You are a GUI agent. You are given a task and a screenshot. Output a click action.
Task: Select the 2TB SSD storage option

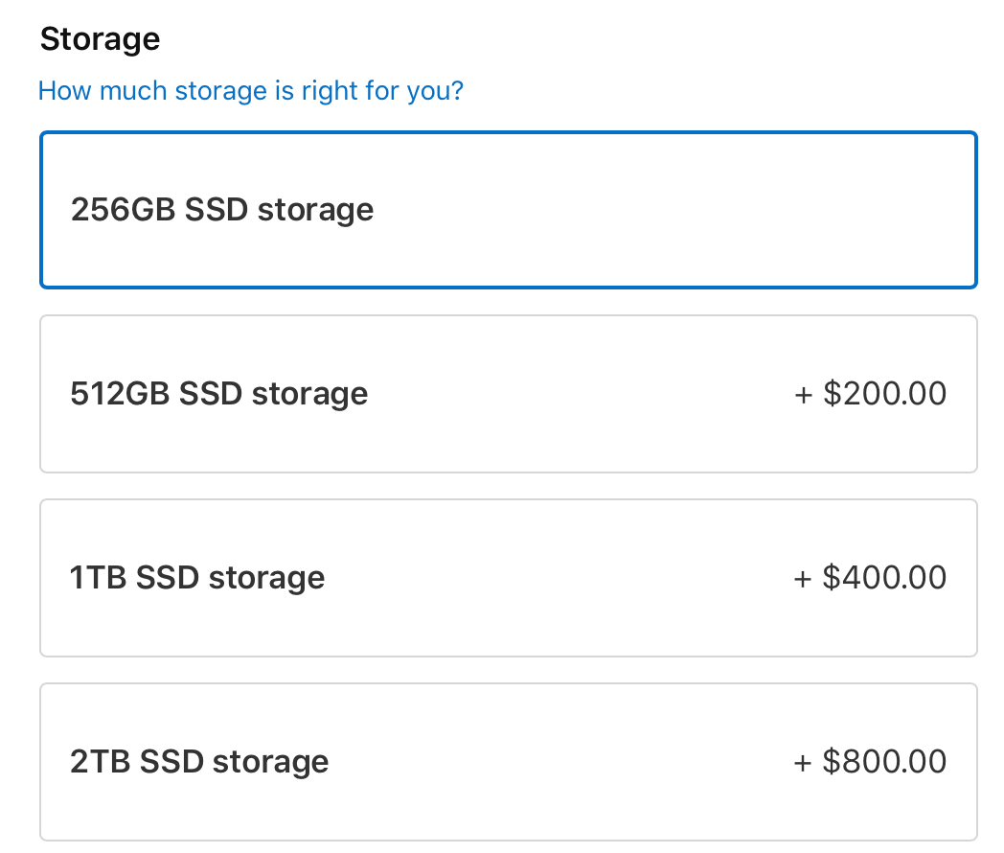508,762
